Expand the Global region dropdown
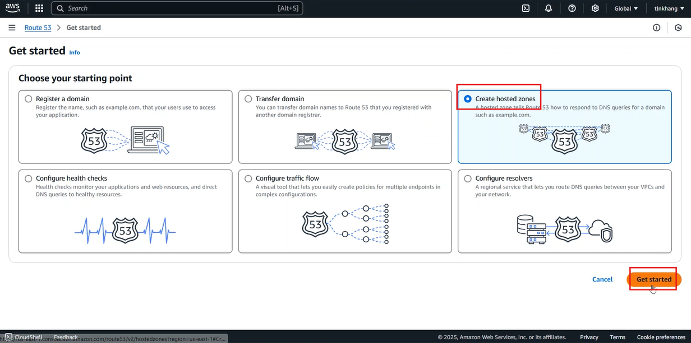The width and height of the screenshot is (691, 343). pos(626,8)
